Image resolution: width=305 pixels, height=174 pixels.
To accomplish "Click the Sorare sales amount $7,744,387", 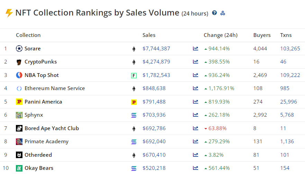I will (156, 49).
